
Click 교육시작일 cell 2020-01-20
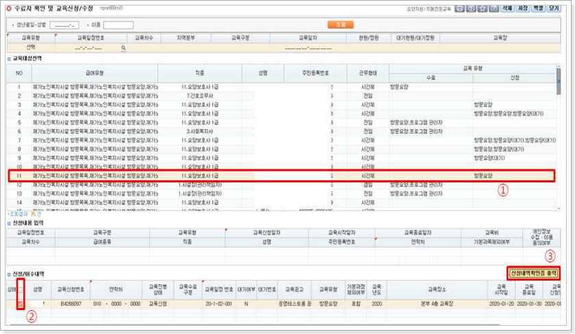[501, 304]
